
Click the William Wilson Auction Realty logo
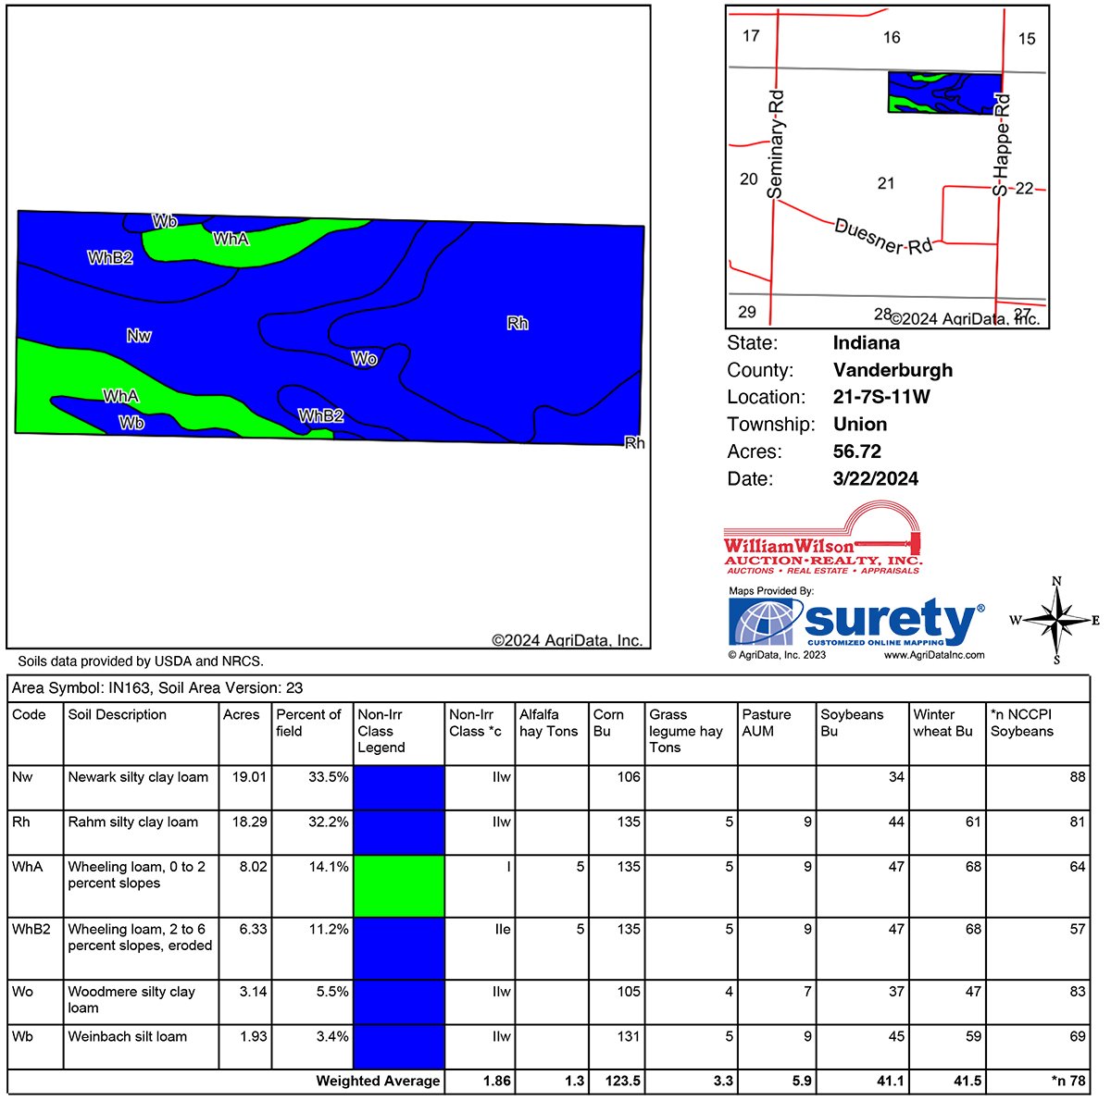[x=823, y=541]
